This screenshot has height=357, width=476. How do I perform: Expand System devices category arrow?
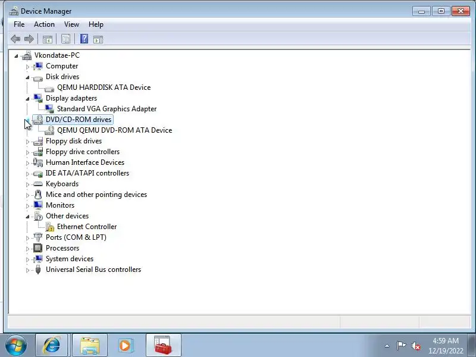click(x=27, y=259)
